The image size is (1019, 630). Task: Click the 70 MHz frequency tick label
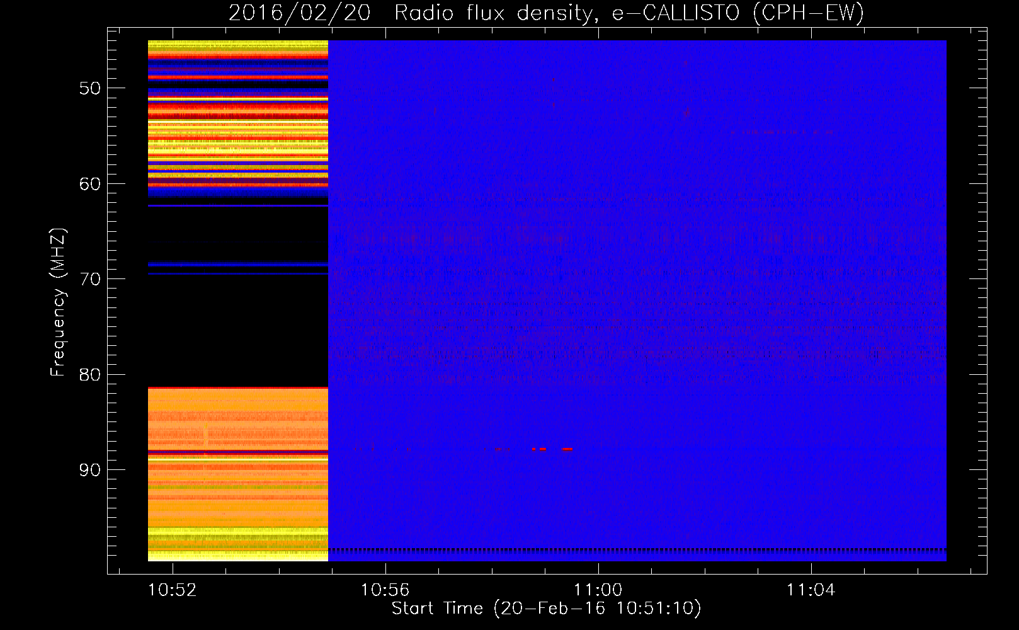coord(90,279)
